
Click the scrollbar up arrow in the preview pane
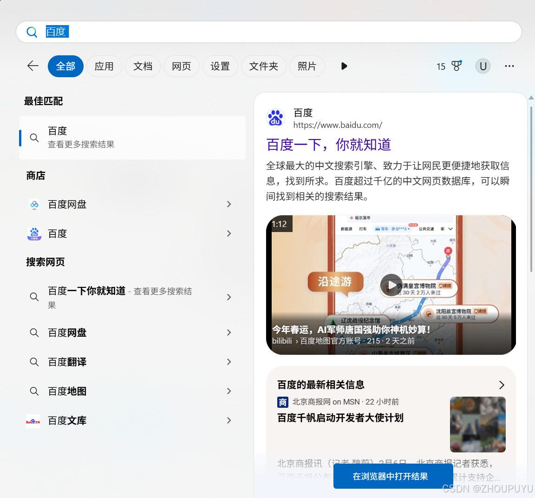(531, 98)
